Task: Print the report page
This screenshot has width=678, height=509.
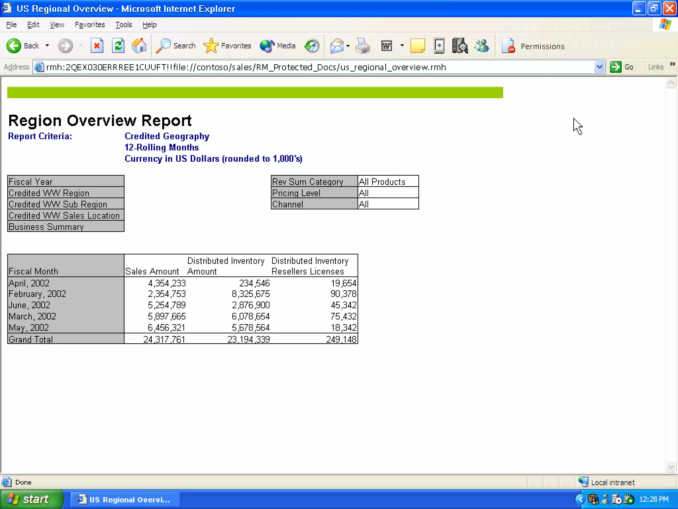Action: [x=363, y=46]
